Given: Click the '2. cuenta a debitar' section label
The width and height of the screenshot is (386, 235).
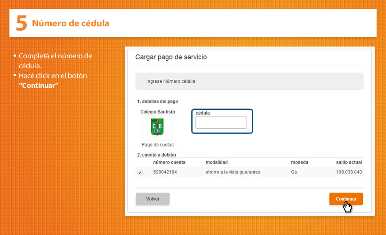Looking at the screenshot, I should 157,155.
